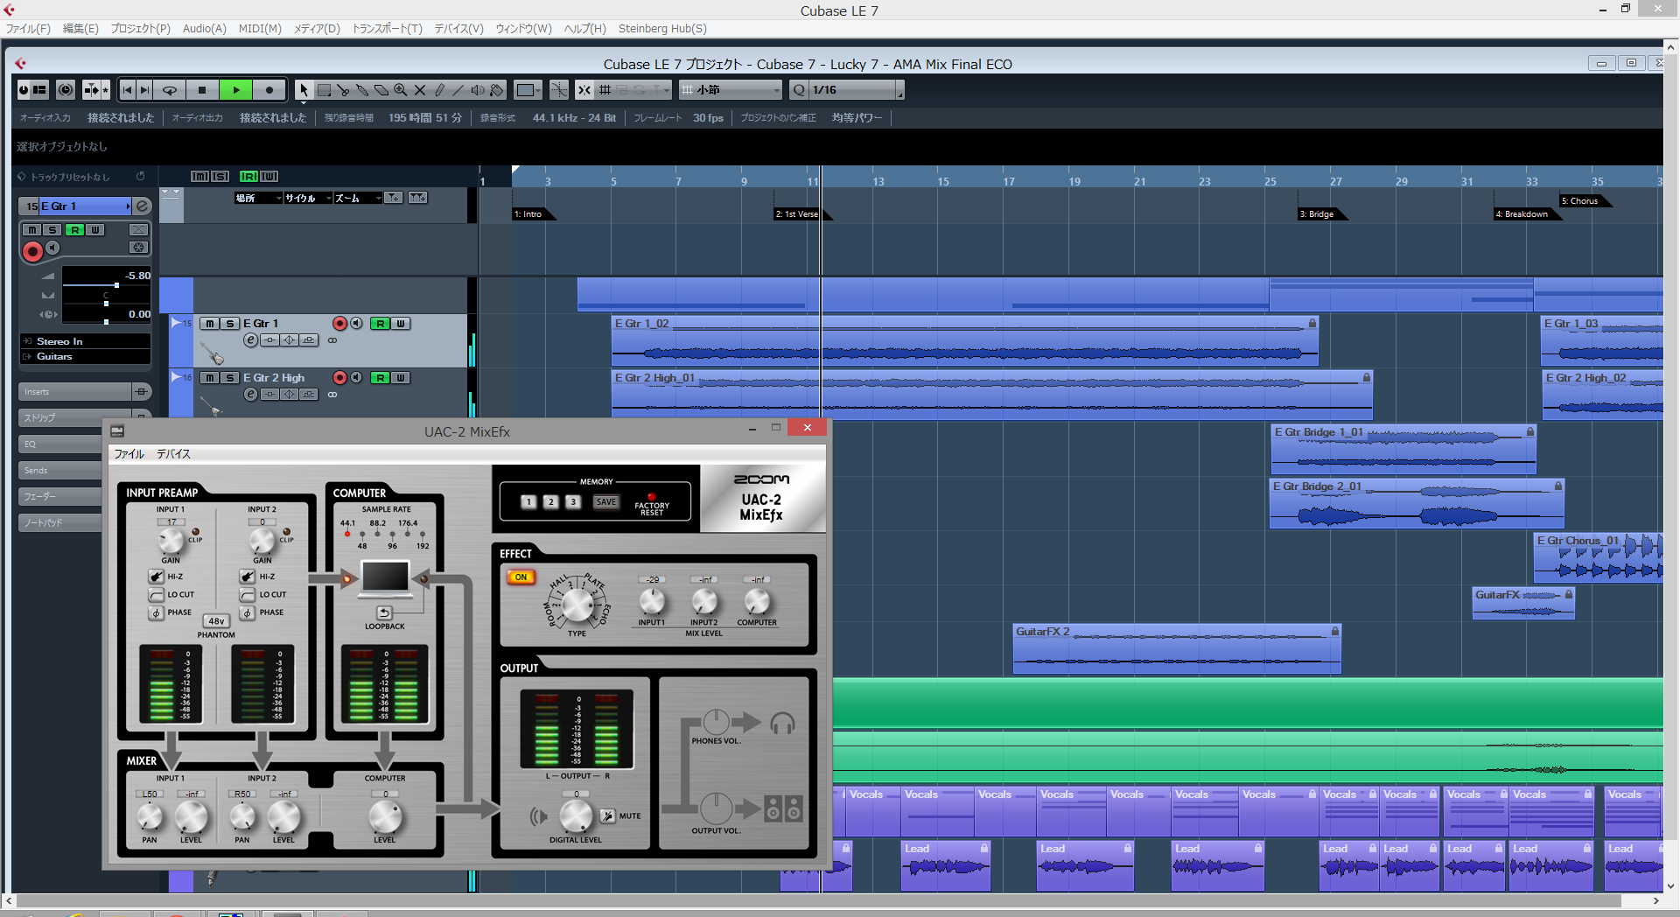Open E Gtr 1 channel settings (e) in track list

[x=250, y=340]
